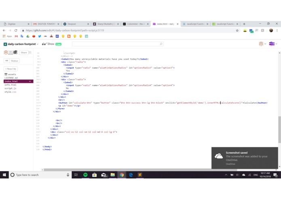
Task: Open the Glitch user account dropdown
Action: coord(273,44)
